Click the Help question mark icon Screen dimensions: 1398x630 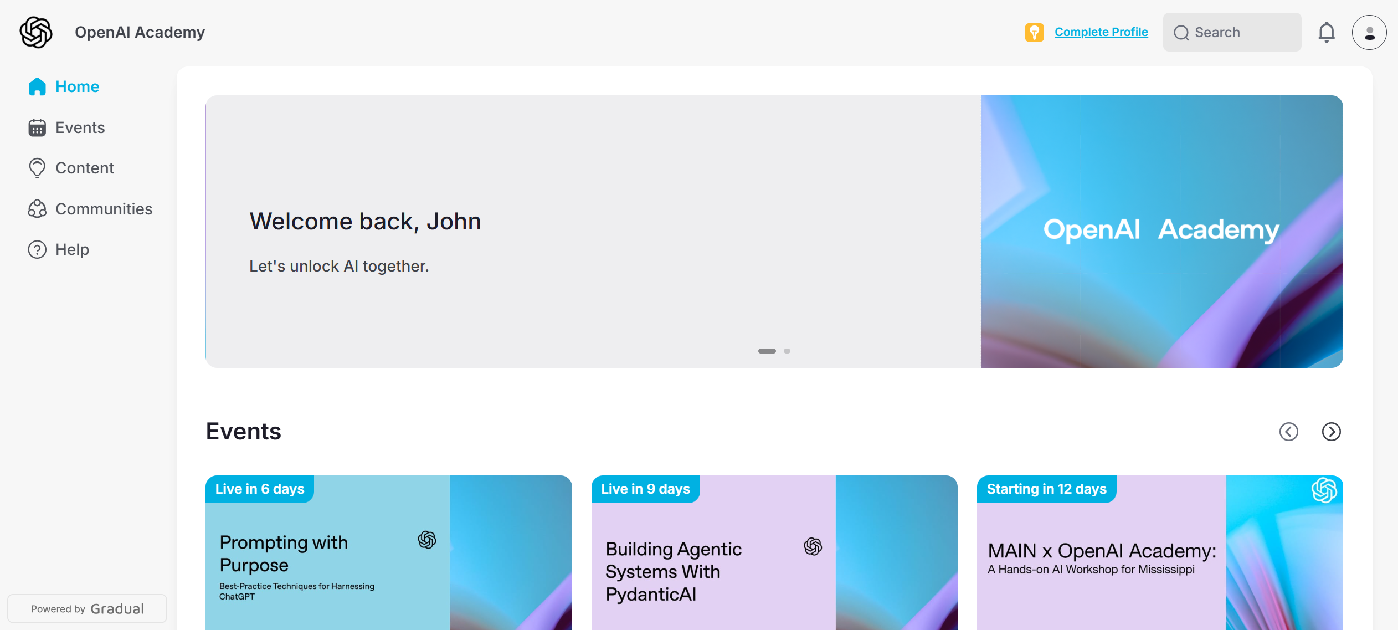pos(37,250)
